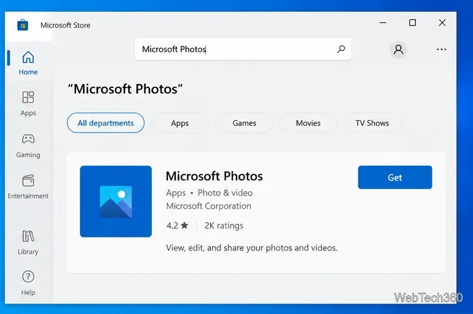Screen dimensions: 473x314
Task: Open the Apps section in sidebar
Action: click(x=28, y=103)
